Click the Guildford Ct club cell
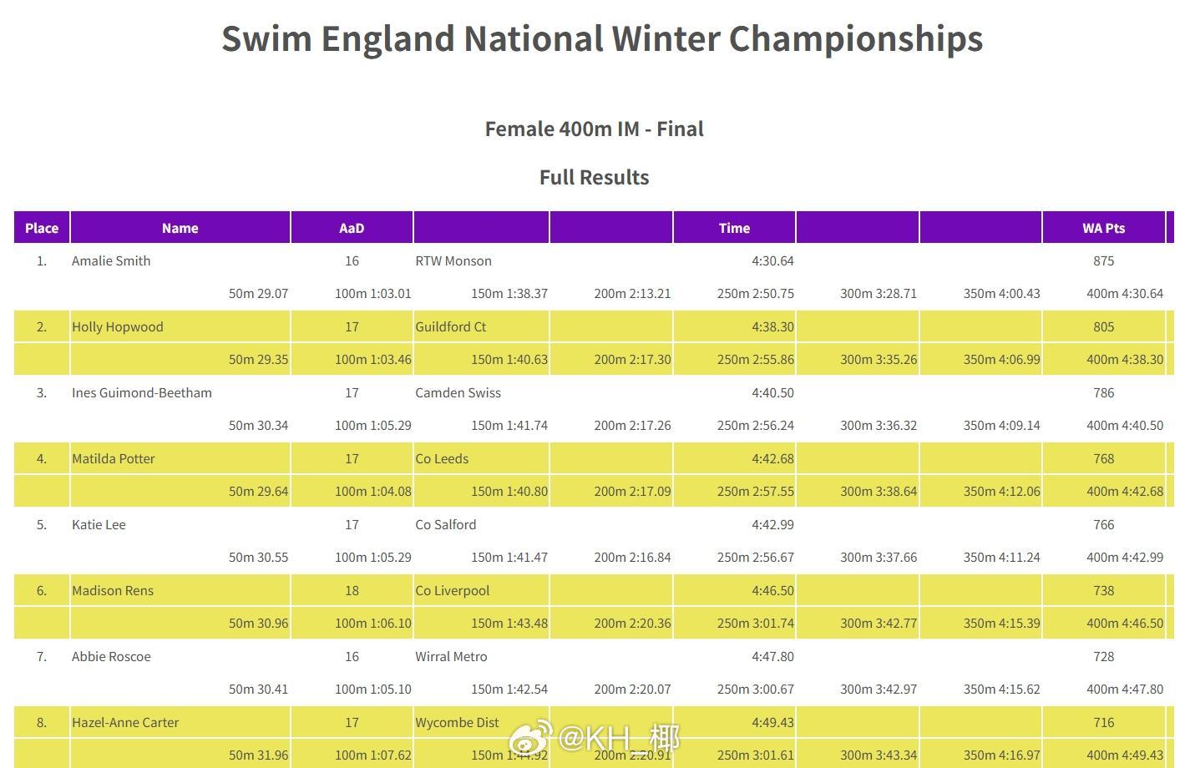Viewport: 1190px width, 768px height. point(451,326)
